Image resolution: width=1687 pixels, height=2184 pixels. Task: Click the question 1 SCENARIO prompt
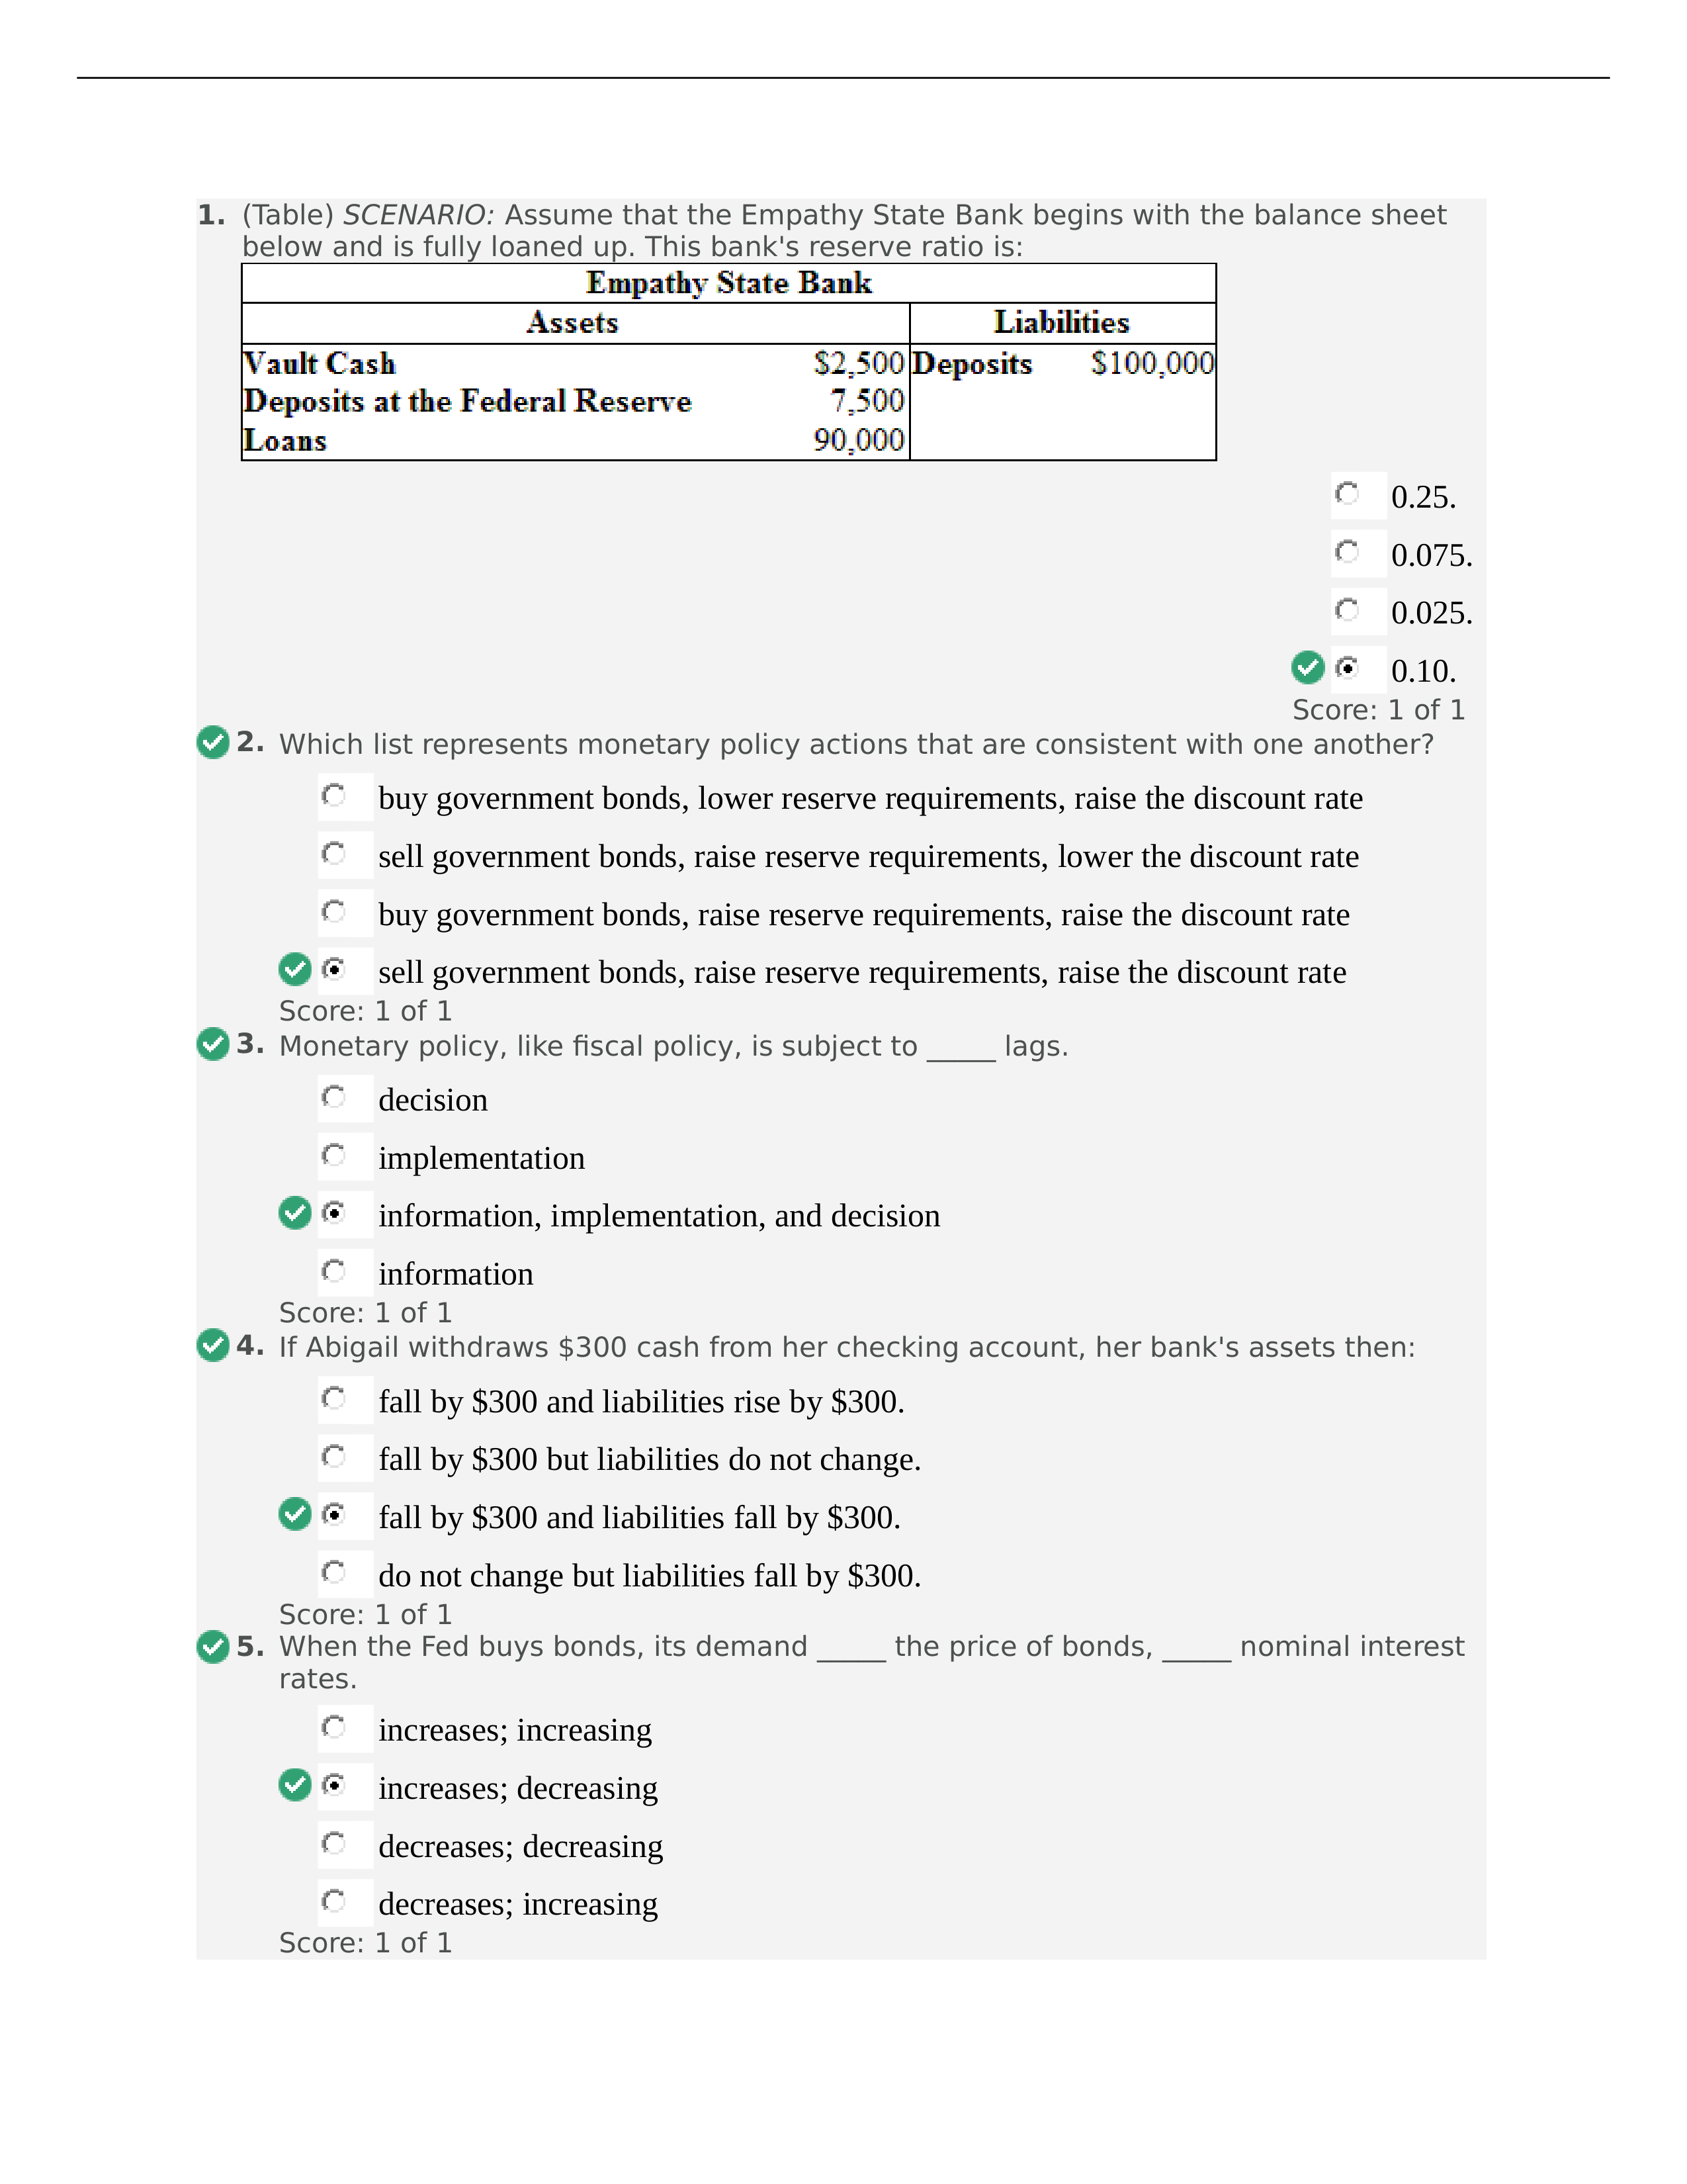pyautogui.click(x=844, y=231)
